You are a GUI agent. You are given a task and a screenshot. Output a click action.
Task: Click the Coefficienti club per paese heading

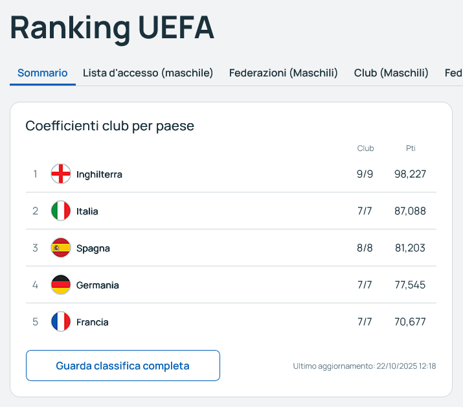click(x=109, y=126)
